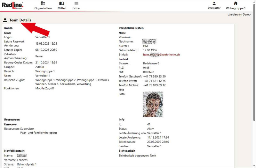
Task: Click the person icon beside Team Details
Action: pyautogui.click(x=5, y=20)
